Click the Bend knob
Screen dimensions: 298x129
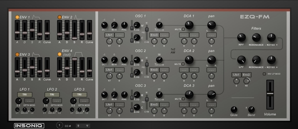click(x=251, y=110)
